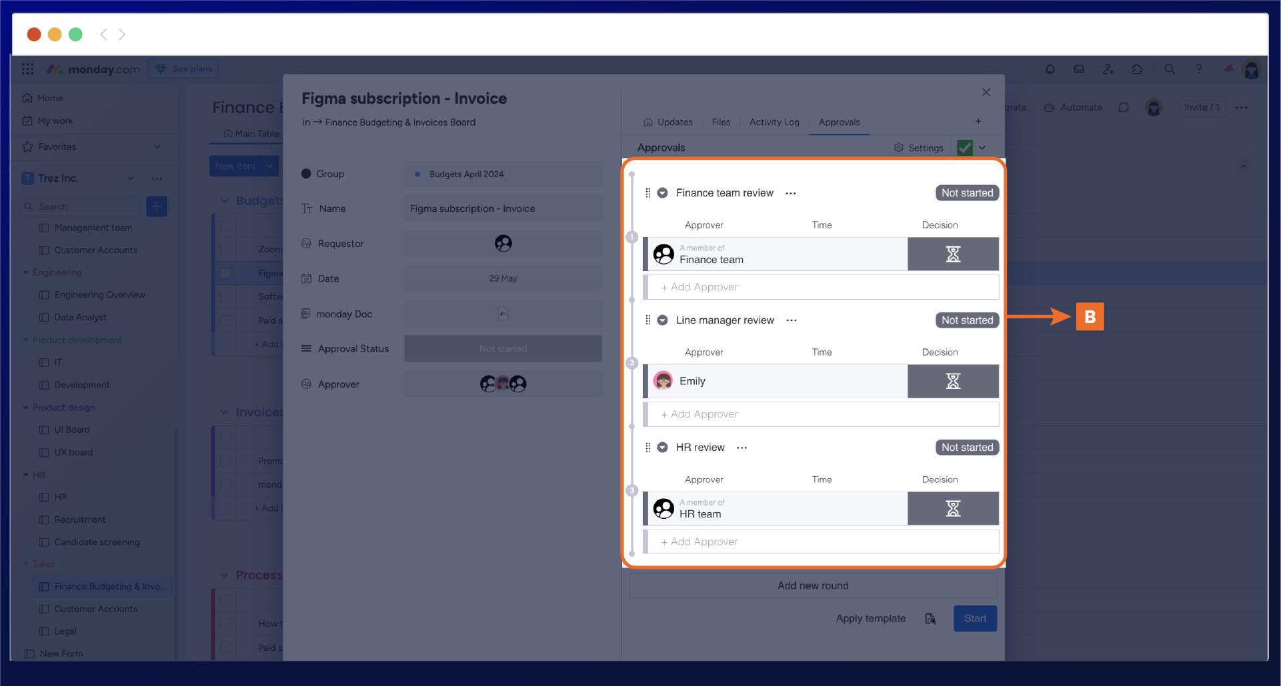Open Approvals Settings gear
This screenshot has width=1281, height=686.
pyautogui.click(x=919, y=148)
